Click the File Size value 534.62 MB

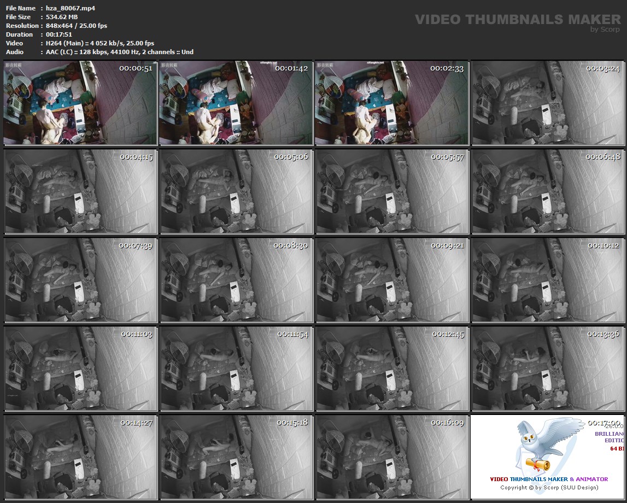(62, 17)
